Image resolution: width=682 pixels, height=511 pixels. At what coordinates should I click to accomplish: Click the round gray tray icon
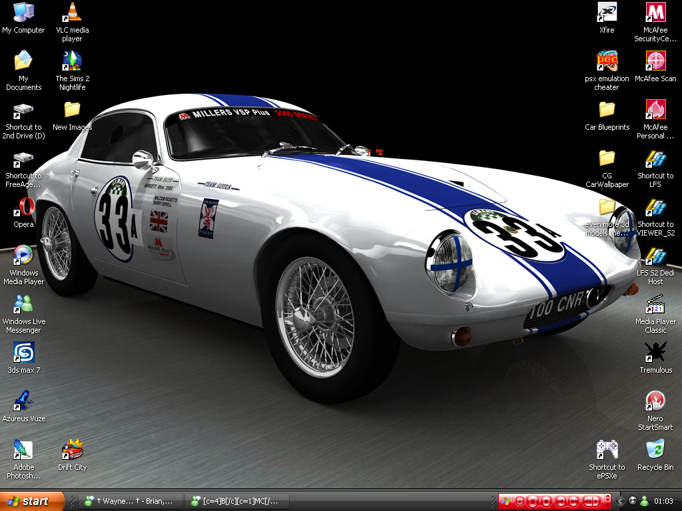633,501
